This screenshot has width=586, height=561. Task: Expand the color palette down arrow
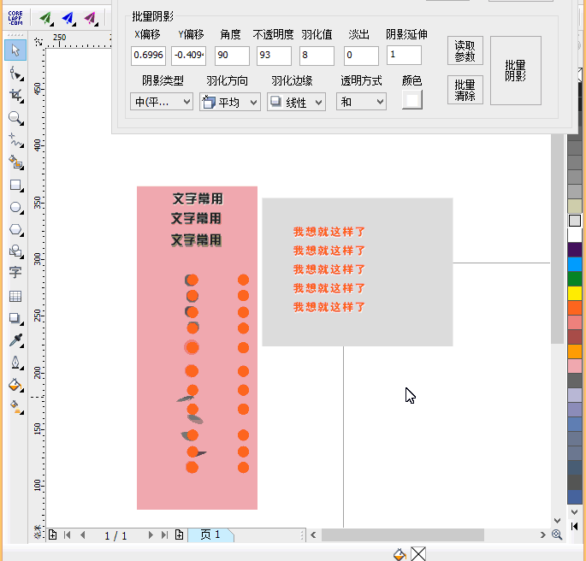(574, 511)
